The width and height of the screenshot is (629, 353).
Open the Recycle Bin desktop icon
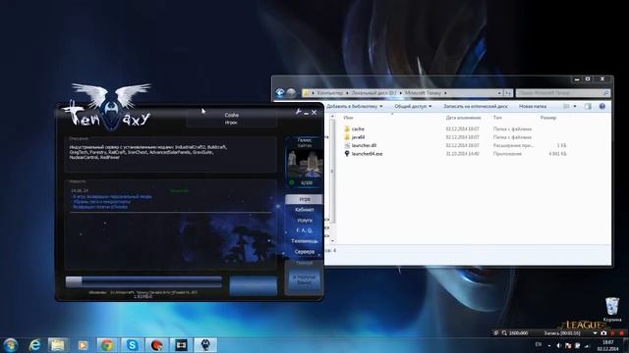tap(612, 309)
